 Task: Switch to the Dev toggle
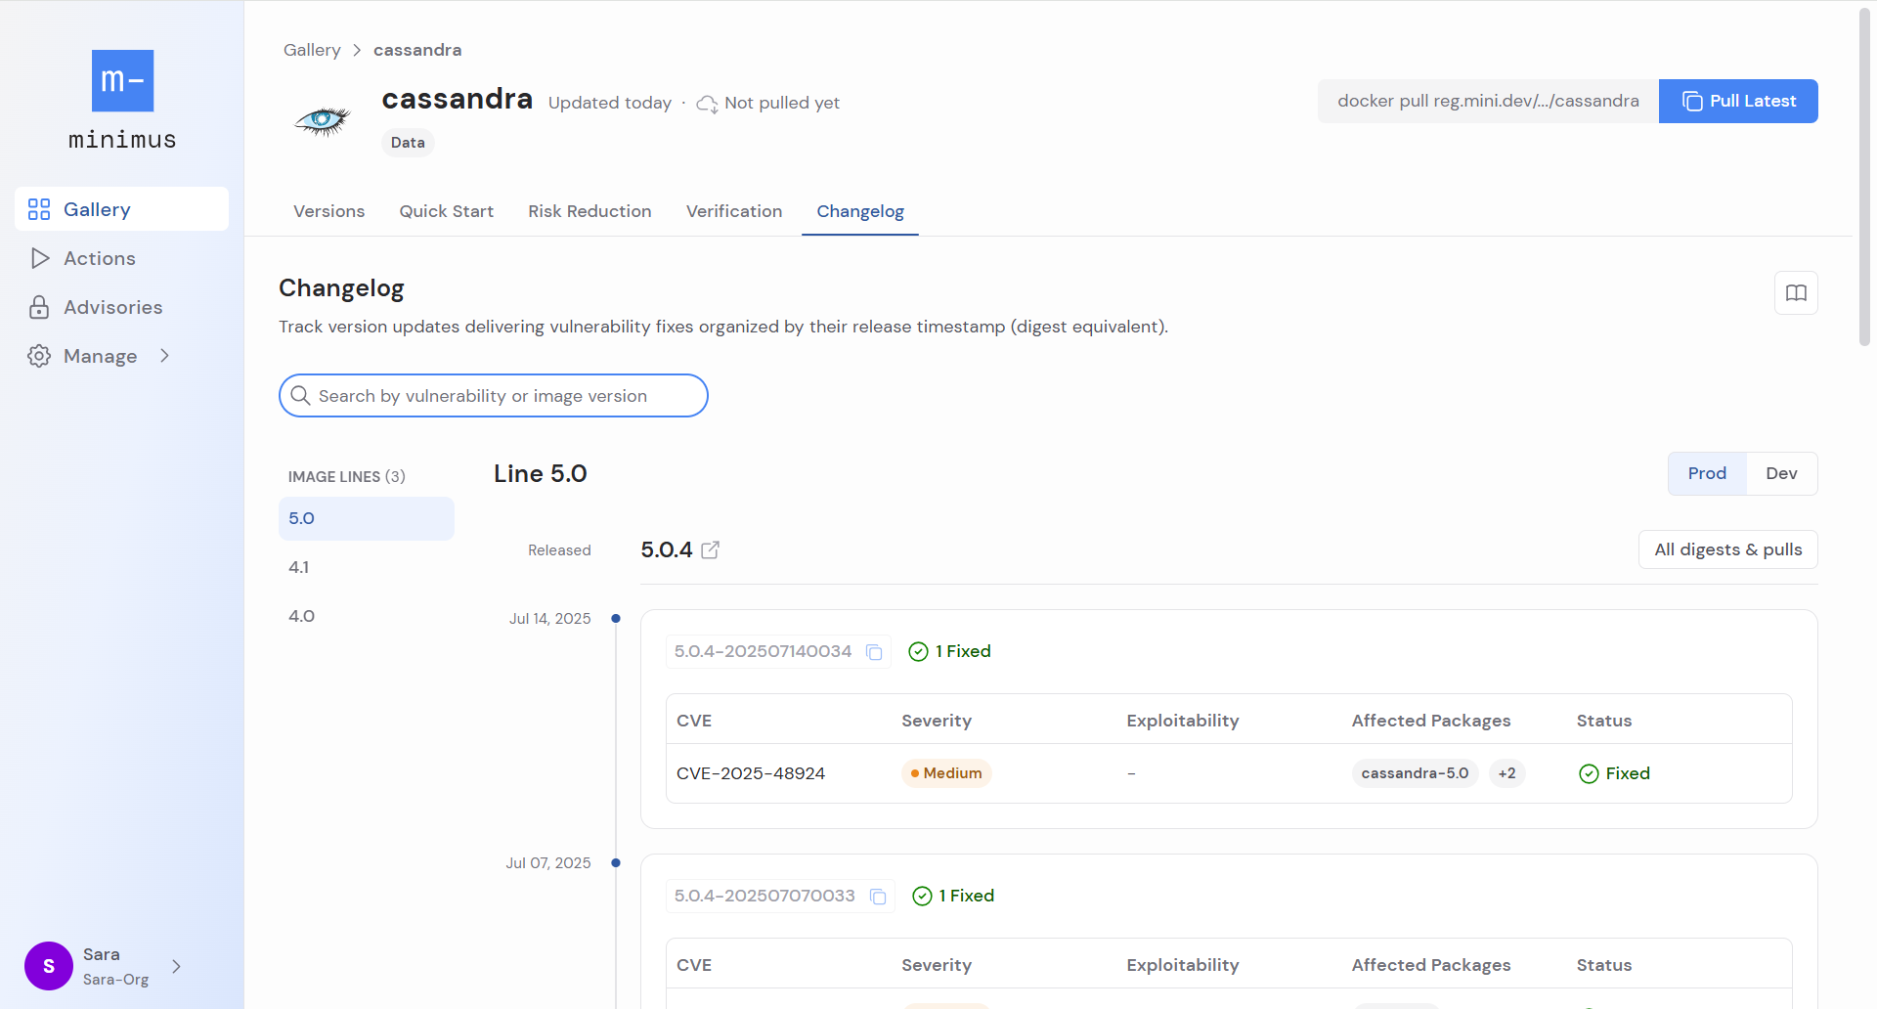[1781, 474]
